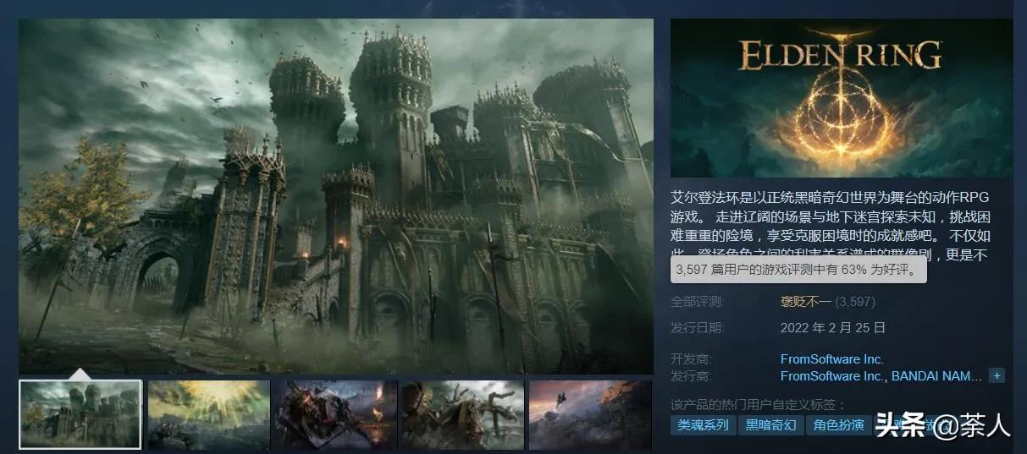Select the fourth thumbnail with the tentacled beast
Screen dimensions: 1027x454
pos(462,414)
